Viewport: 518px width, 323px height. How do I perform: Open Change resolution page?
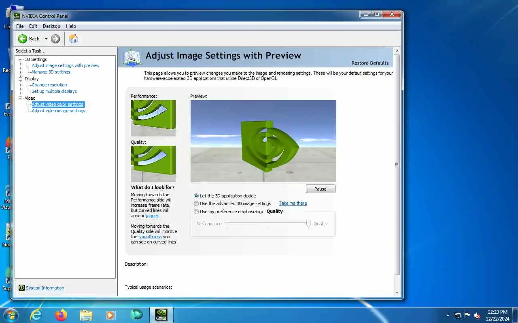pos(49,85)
